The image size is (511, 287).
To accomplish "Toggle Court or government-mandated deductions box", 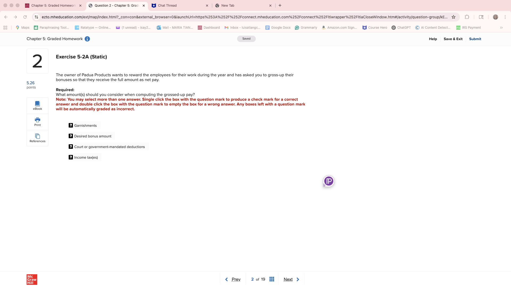I will [x=71, y=147].
